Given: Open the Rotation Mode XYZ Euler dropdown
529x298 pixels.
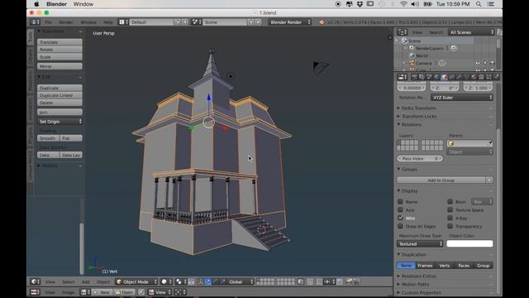Looking at the screenshot, I should [461, 98].
